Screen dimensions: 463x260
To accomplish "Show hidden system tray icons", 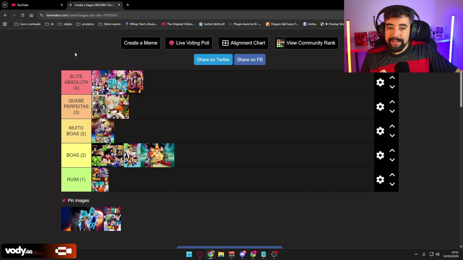I will coord(416,254).
